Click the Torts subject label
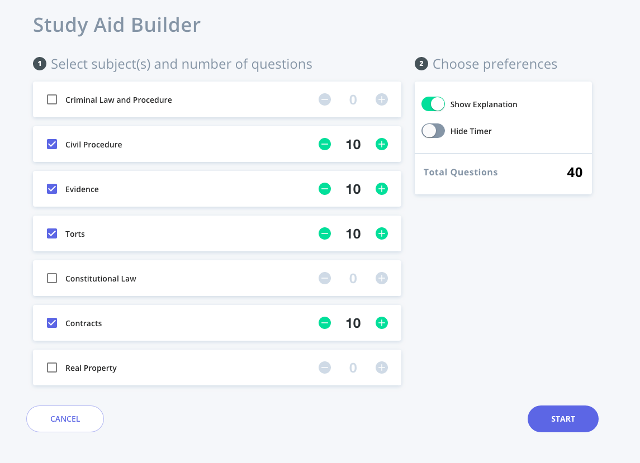 pyautogui.click(x=75, y=234)
